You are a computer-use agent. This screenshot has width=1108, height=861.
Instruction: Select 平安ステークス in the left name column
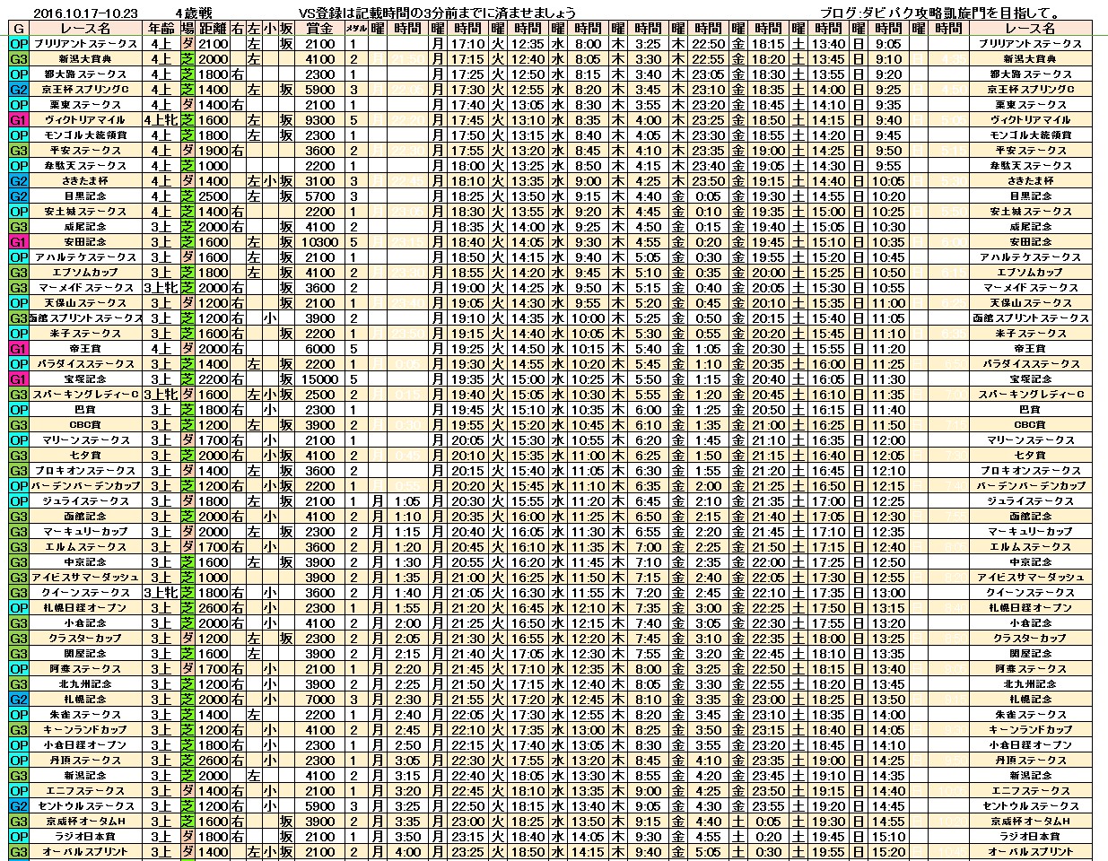[x=85, y=150]
